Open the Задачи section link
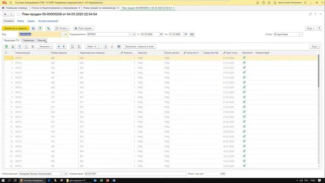This screenshot has width=325, height=183. pyautogui.click(x=31, y=21)
